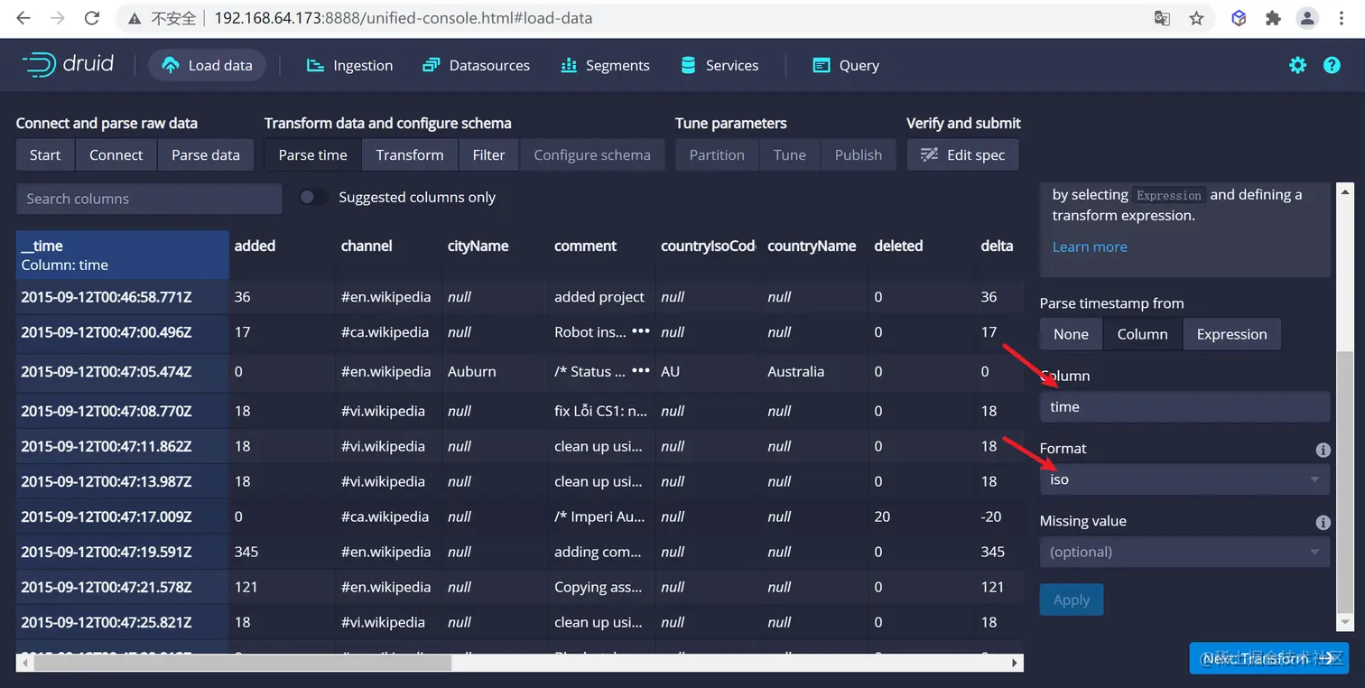Go to Configure schema step

tap(592, 154)
